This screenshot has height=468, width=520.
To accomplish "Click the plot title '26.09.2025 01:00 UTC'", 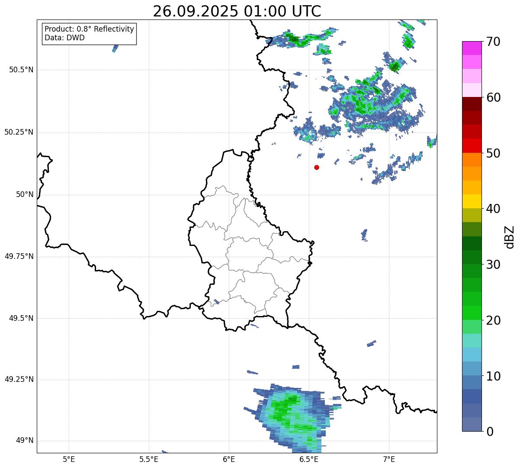I will (237, 11).
